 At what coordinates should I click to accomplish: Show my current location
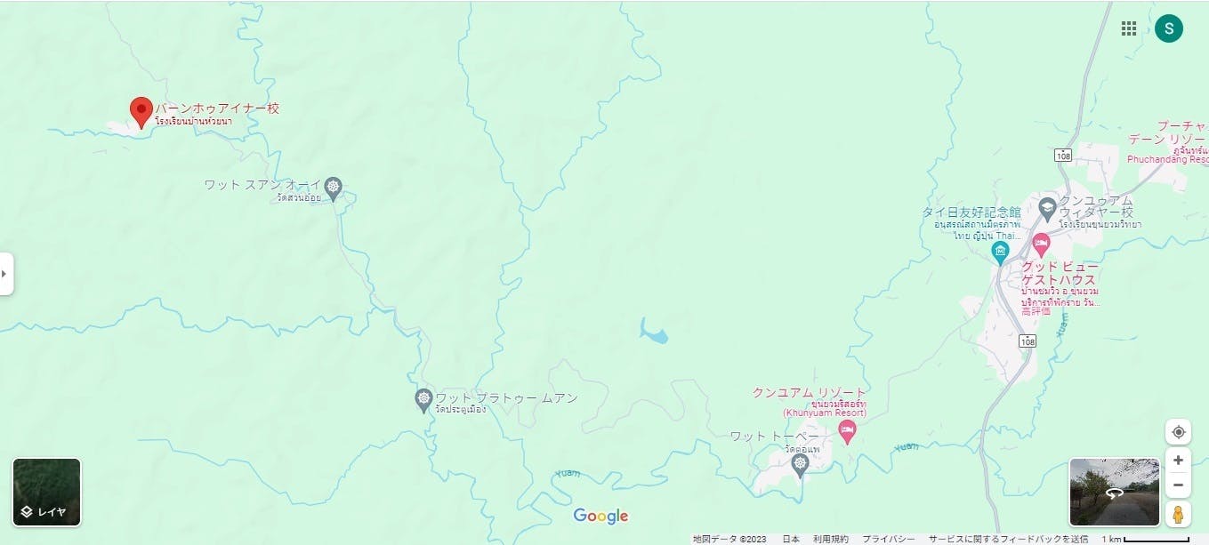(x=1179, y=432)
